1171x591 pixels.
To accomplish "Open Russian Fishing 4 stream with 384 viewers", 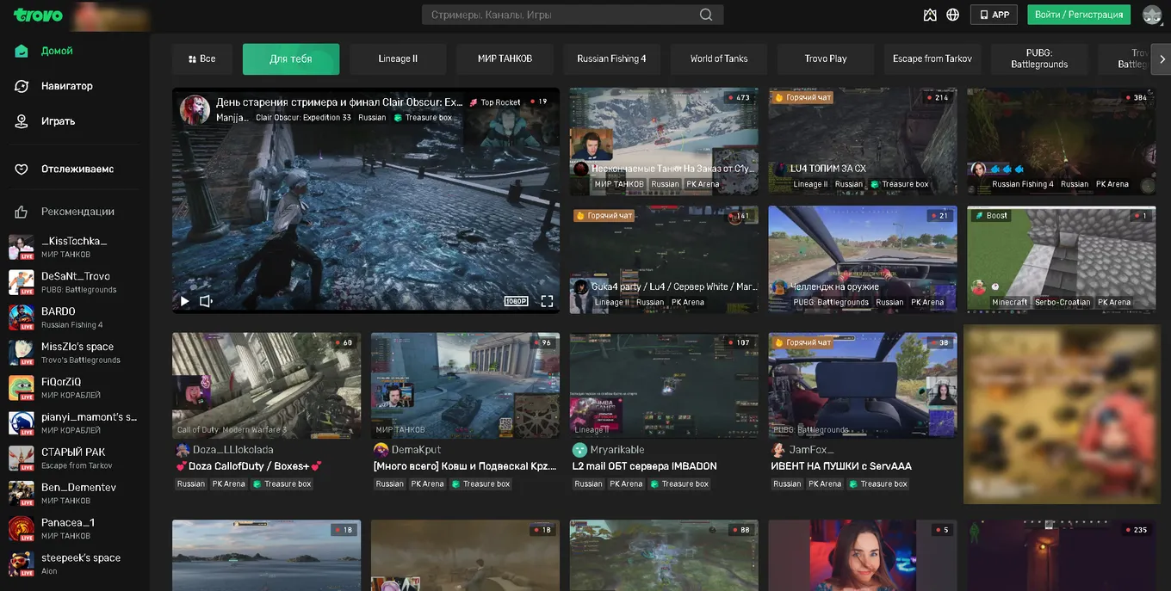I will coord(1062,141).
